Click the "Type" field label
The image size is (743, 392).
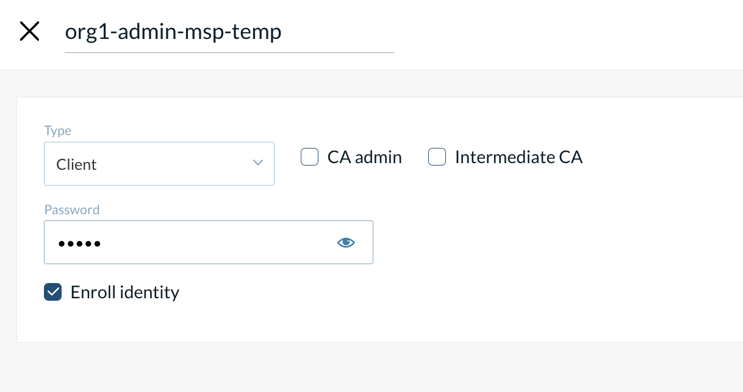click(x=58, y=131)
